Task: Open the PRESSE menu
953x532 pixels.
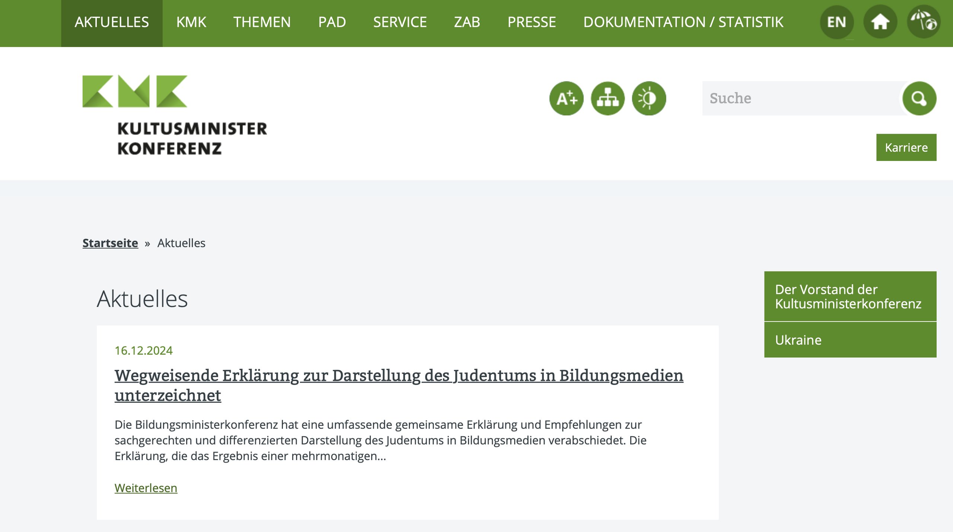Action: click(x=532, y=22)
